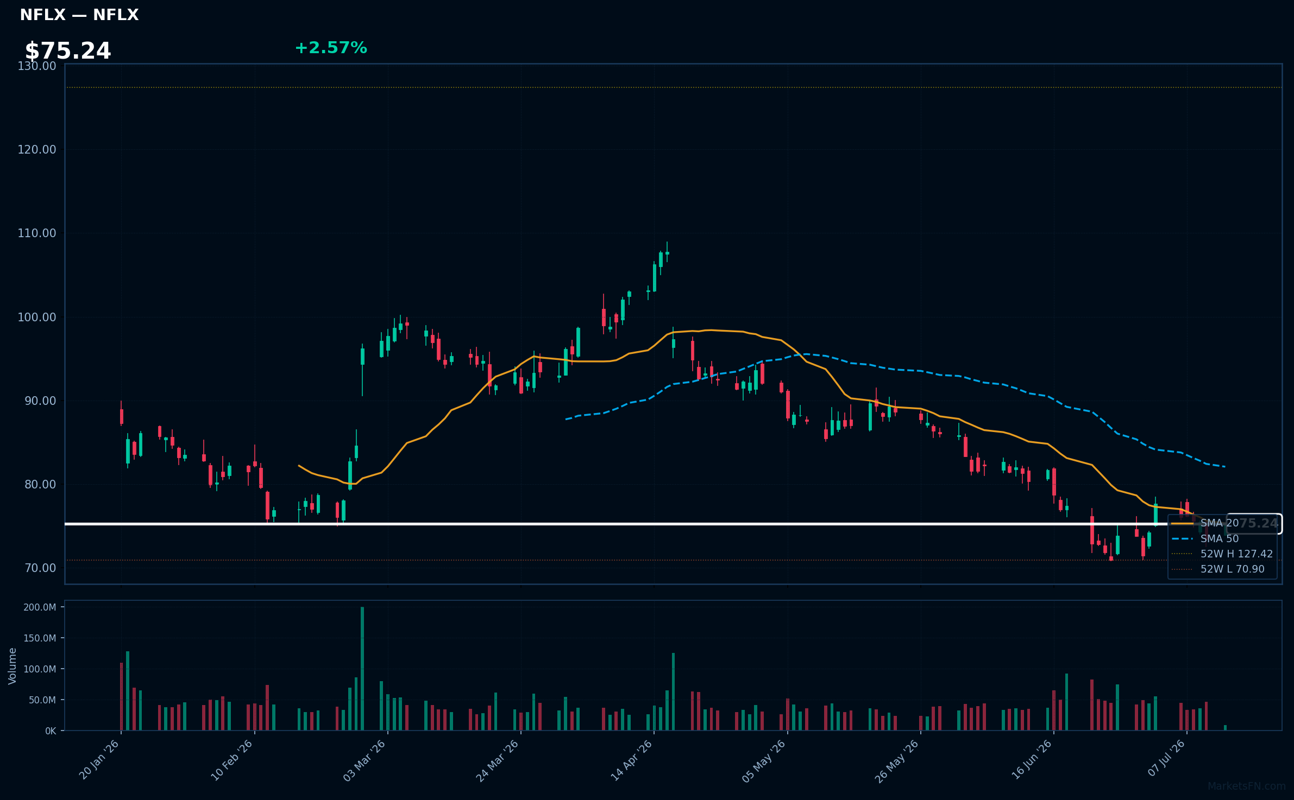Click the 24 Mar '26 date label
Image resolution: width=1294 pixels, height=800 pixels.
pos(498,760)
